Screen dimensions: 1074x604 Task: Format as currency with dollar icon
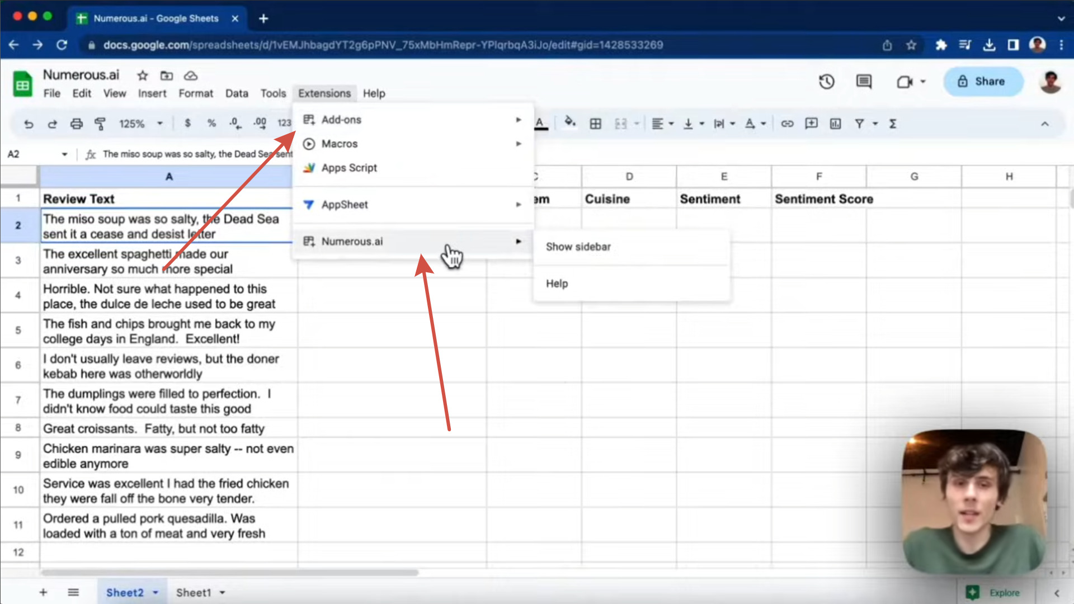pyautogui.click(x=187, y=123)
